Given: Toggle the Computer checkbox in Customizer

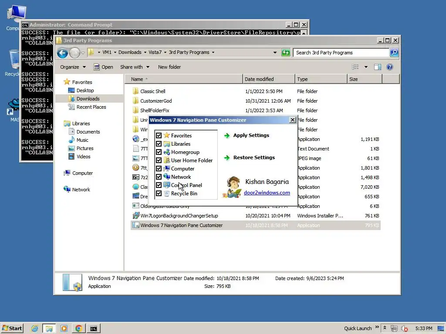Looking at the screenshot, I should (x=159, y=168).
